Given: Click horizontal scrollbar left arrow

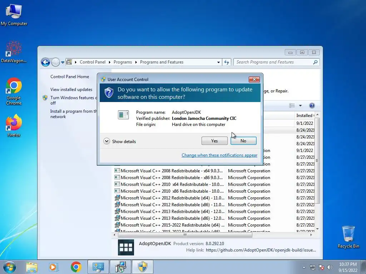Looking at the screenshot, I should click(114, 235).
